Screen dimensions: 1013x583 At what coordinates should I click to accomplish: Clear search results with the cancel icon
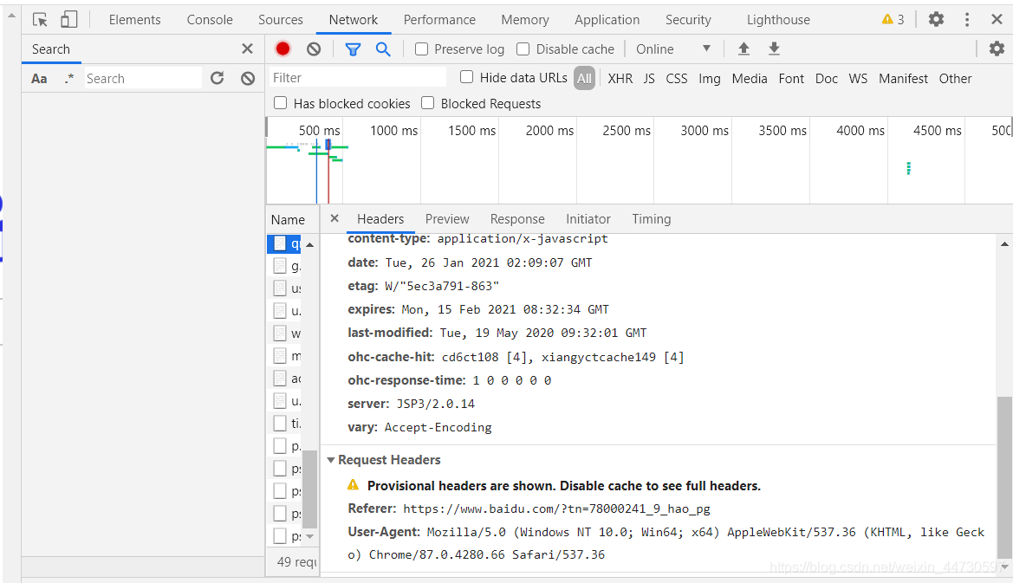tap(248, 78)
